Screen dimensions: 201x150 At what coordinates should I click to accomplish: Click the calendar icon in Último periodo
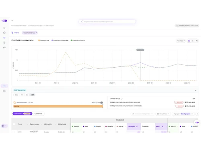(x=177, y=26)
